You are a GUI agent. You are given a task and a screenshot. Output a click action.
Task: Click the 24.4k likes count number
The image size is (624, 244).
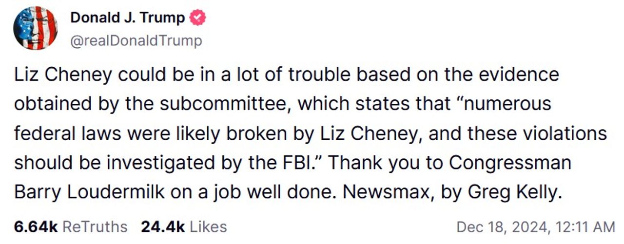click(x=162, y=227)
